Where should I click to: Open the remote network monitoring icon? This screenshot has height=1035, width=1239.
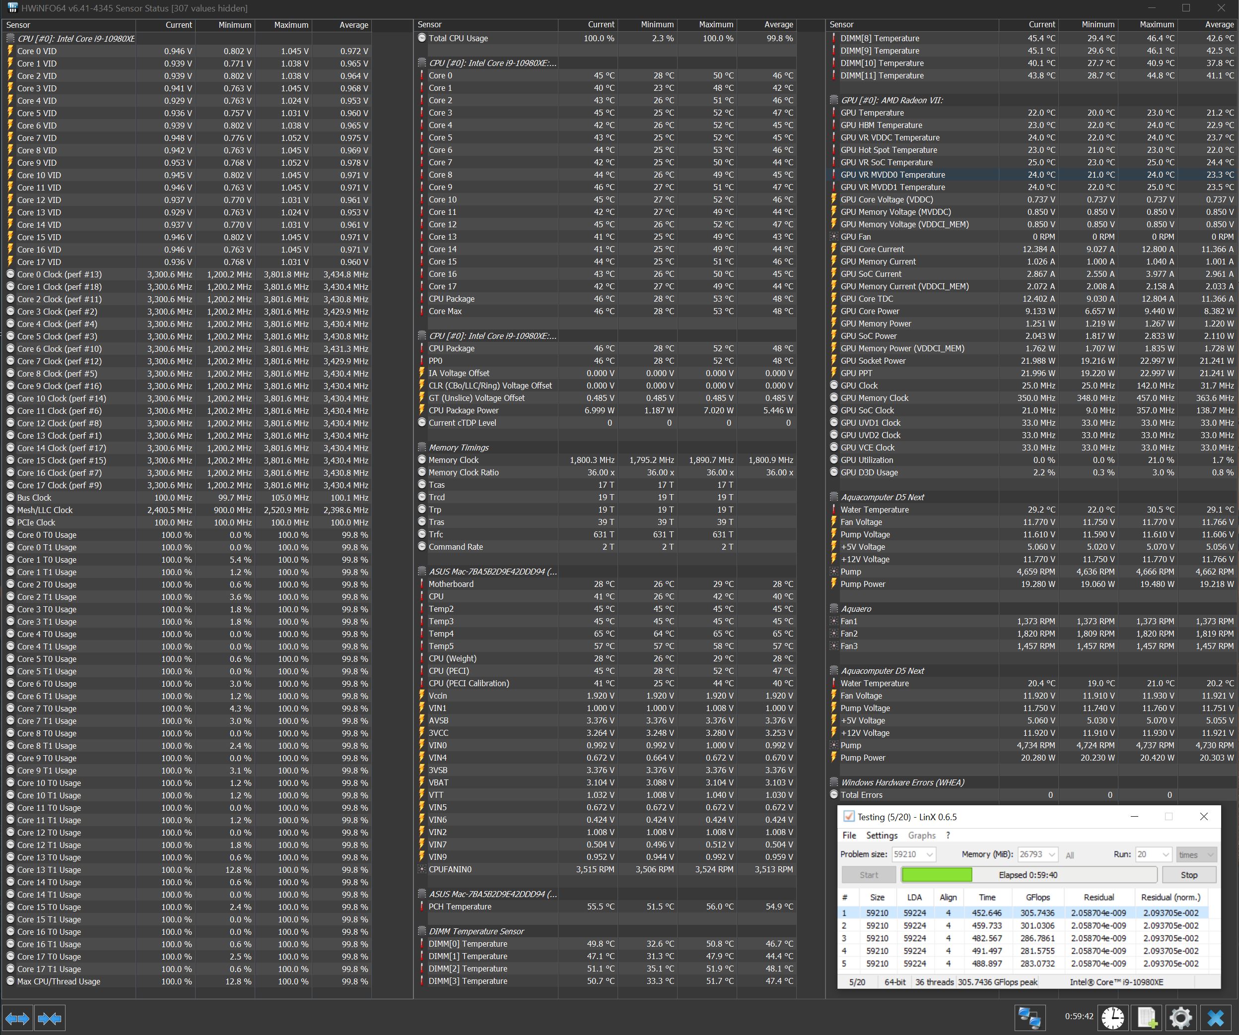coord(1030,1018)
